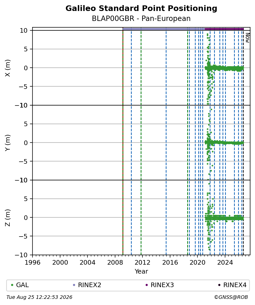Click the 2012 year tick label
Image resolution: width=255 pixels, height=305 pixels.
142,263
